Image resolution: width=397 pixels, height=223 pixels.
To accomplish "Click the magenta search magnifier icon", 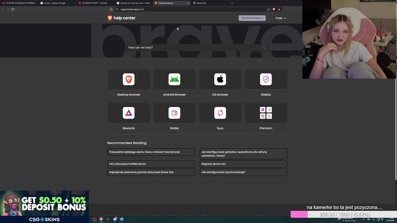I will pyautogui.click(x=264, y=48).
